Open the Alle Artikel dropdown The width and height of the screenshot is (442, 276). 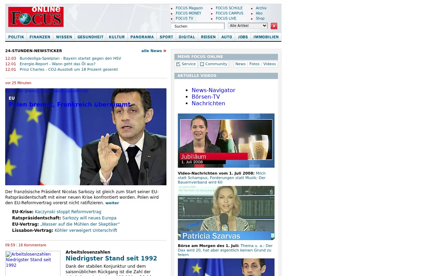[x=248, y=26]
